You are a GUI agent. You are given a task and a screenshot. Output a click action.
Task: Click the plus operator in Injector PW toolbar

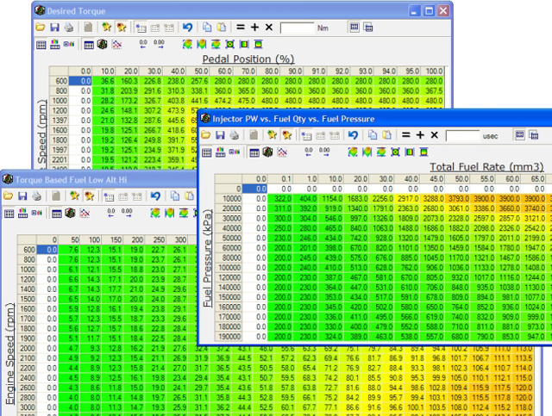420,135
